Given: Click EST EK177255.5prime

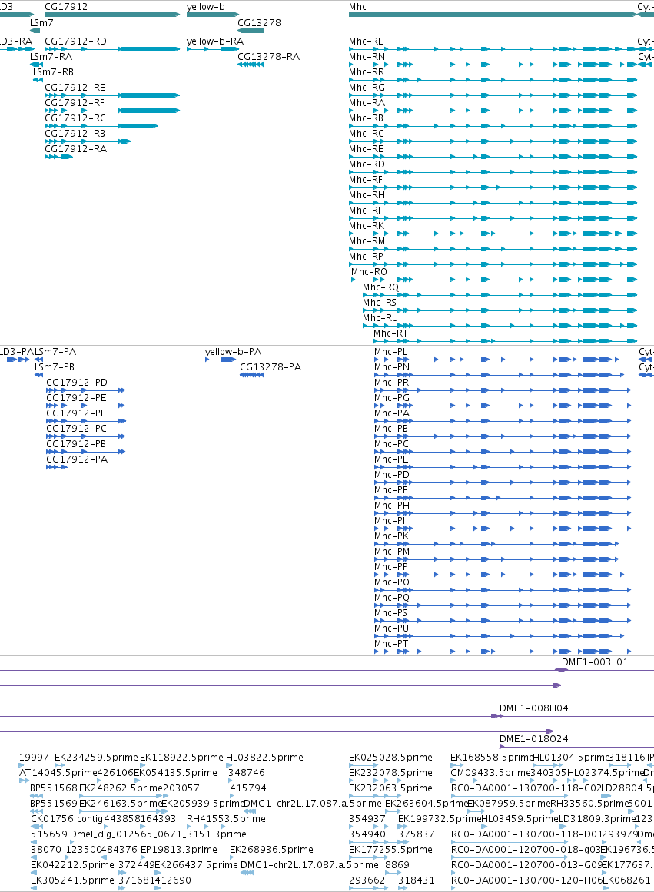Looking at the screenshot, I should pos(390,850).
